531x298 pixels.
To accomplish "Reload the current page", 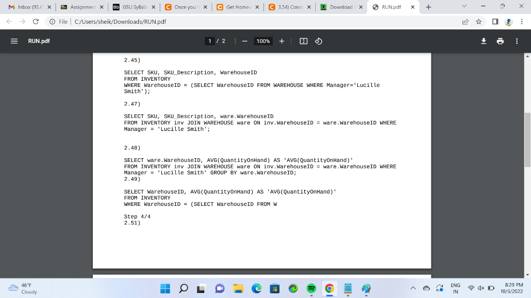I will [35, 22].
